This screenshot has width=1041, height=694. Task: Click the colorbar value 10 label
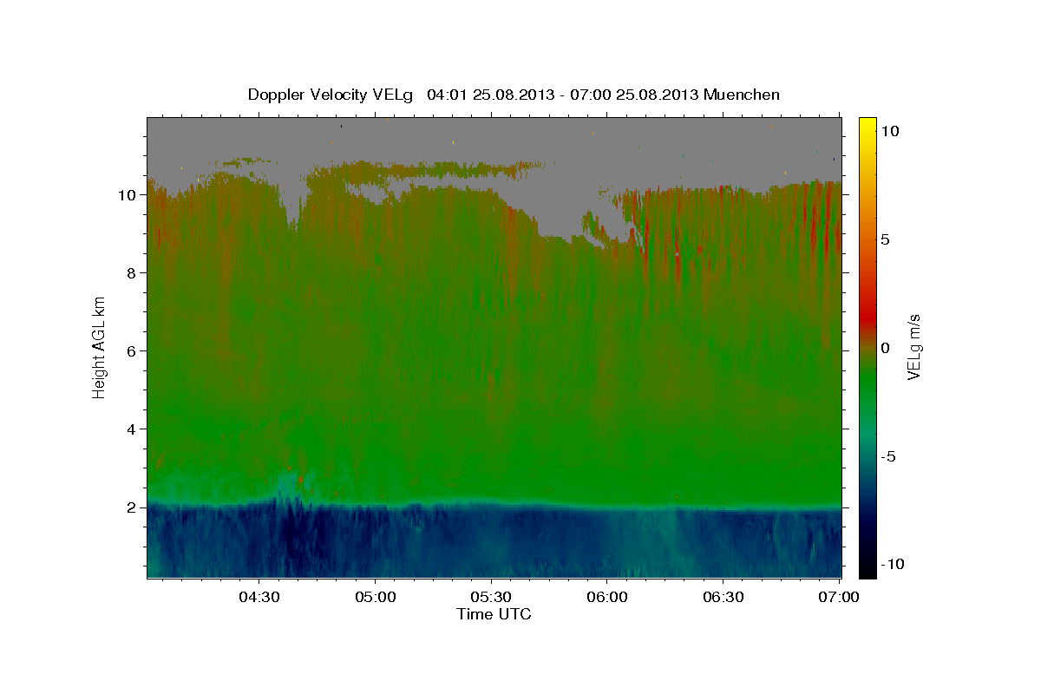pyautogui.click(x=889, y=131)
